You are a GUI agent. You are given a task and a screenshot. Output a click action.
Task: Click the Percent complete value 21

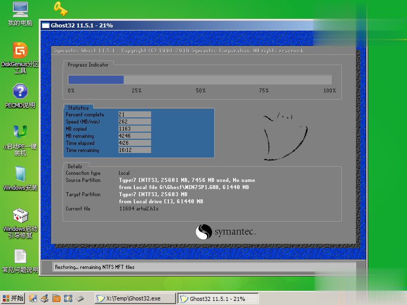tap(134, 114)
